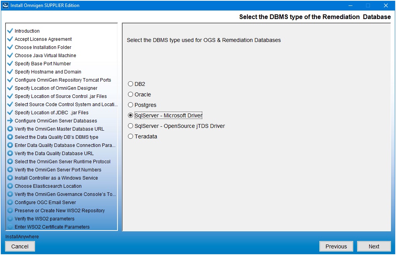Click 'Accept License Agreement' step text
This screenshot has height=255, width=396.
[x=43, y=39]
